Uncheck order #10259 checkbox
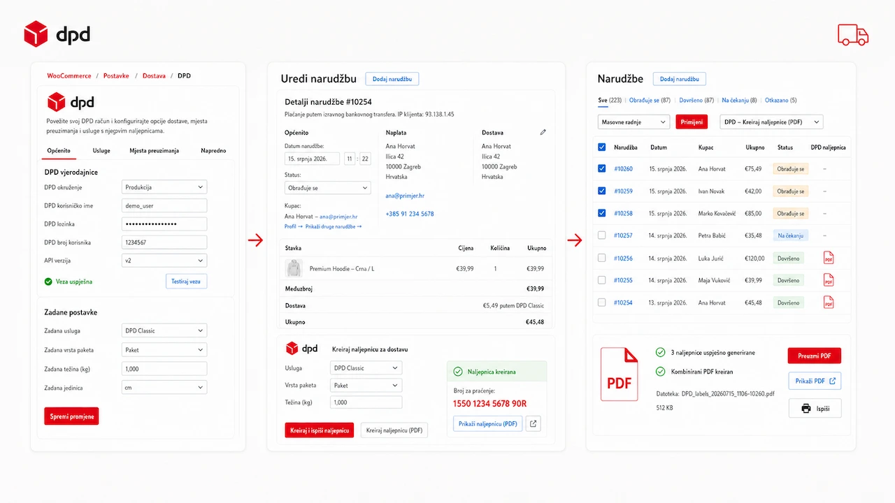 click(x=602, y=191)
